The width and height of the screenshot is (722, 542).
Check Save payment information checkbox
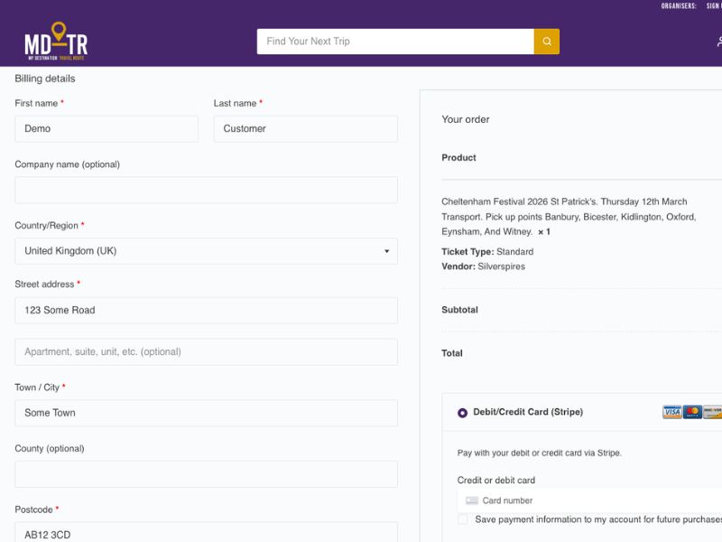click(463, 519)
